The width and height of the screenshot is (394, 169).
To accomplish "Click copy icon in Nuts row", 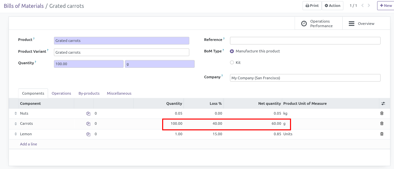I will point(88,113).
